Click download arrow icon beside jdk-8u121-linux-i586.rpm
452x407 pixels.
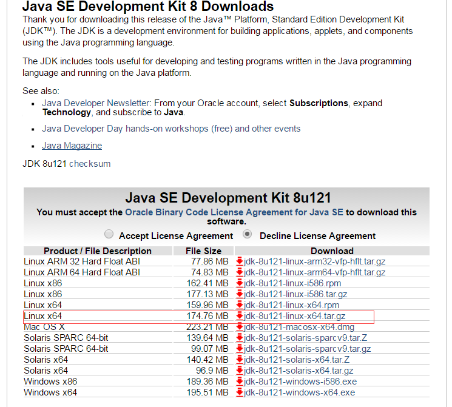point(239,283)
